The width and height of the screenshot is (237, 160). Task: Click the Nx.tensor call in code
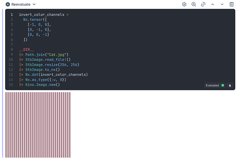(34, 20)
